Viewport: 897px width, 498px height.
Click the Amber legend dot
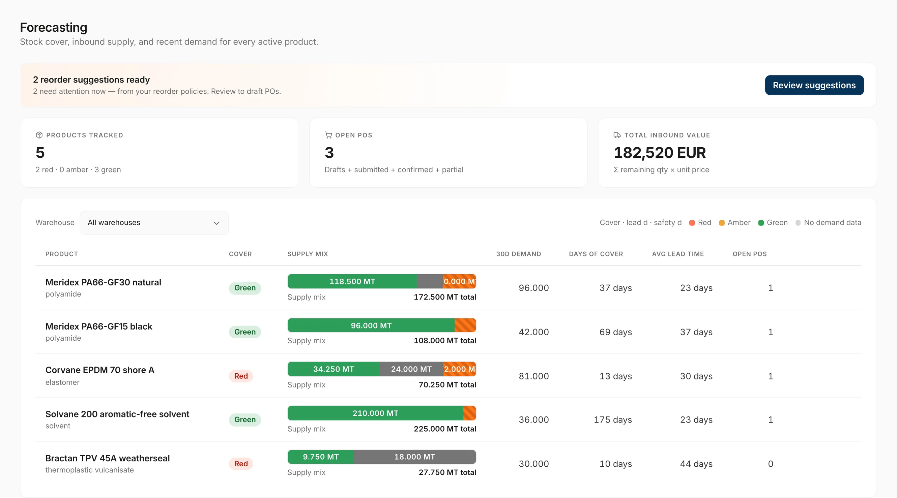click(x=722, y=223)
